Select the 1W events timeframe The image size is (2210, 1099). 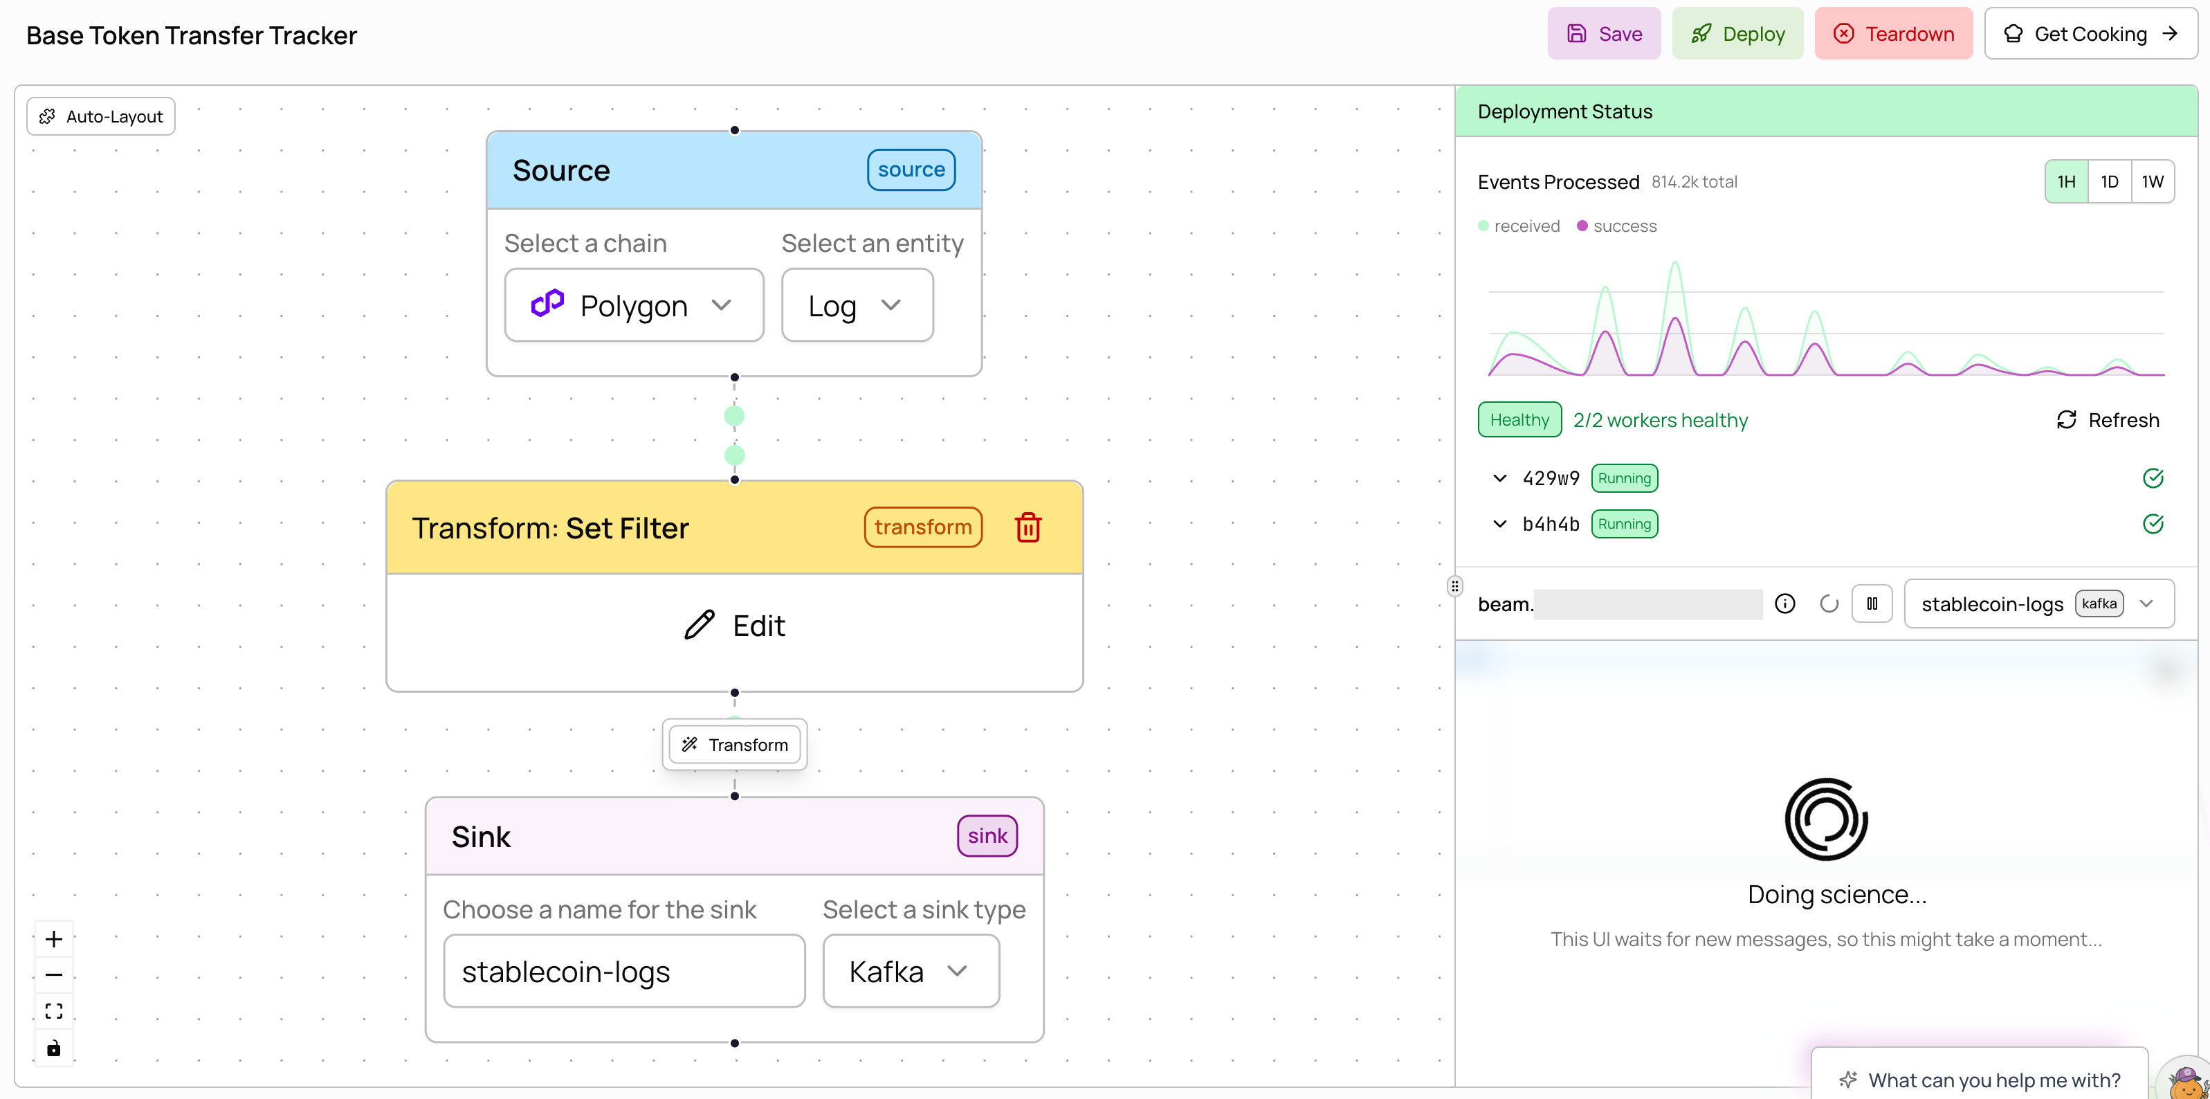tap(2153, 181)
